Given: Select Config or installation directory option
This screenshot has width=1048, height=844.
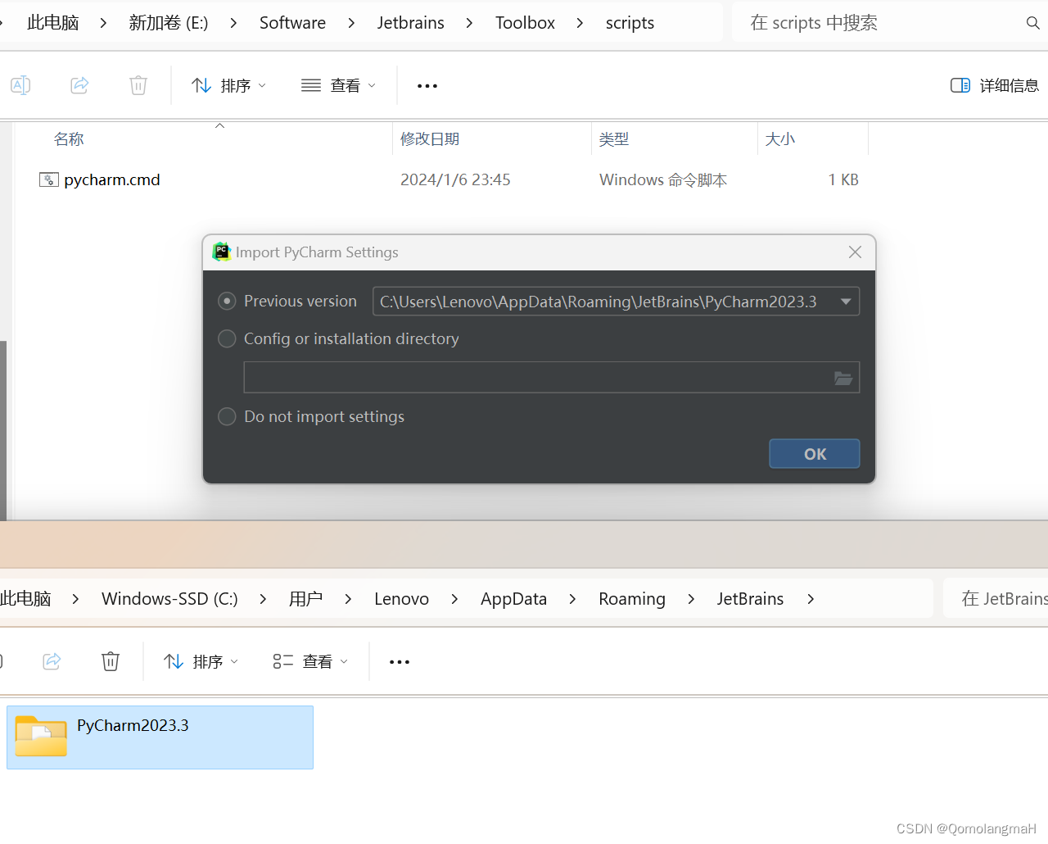Looking at the screenshot, I should pyautogui.click(x=227, y=339).
